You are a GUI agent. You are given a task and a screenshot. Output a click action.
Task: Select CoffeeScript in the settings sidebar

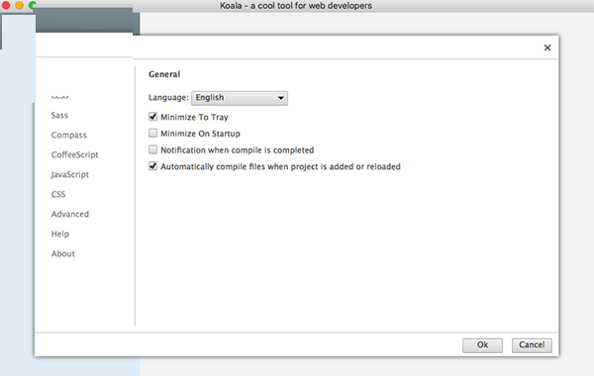coord(74,155)
